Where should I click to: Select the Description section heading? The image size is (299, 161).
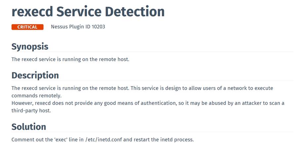tap(35, 75)
